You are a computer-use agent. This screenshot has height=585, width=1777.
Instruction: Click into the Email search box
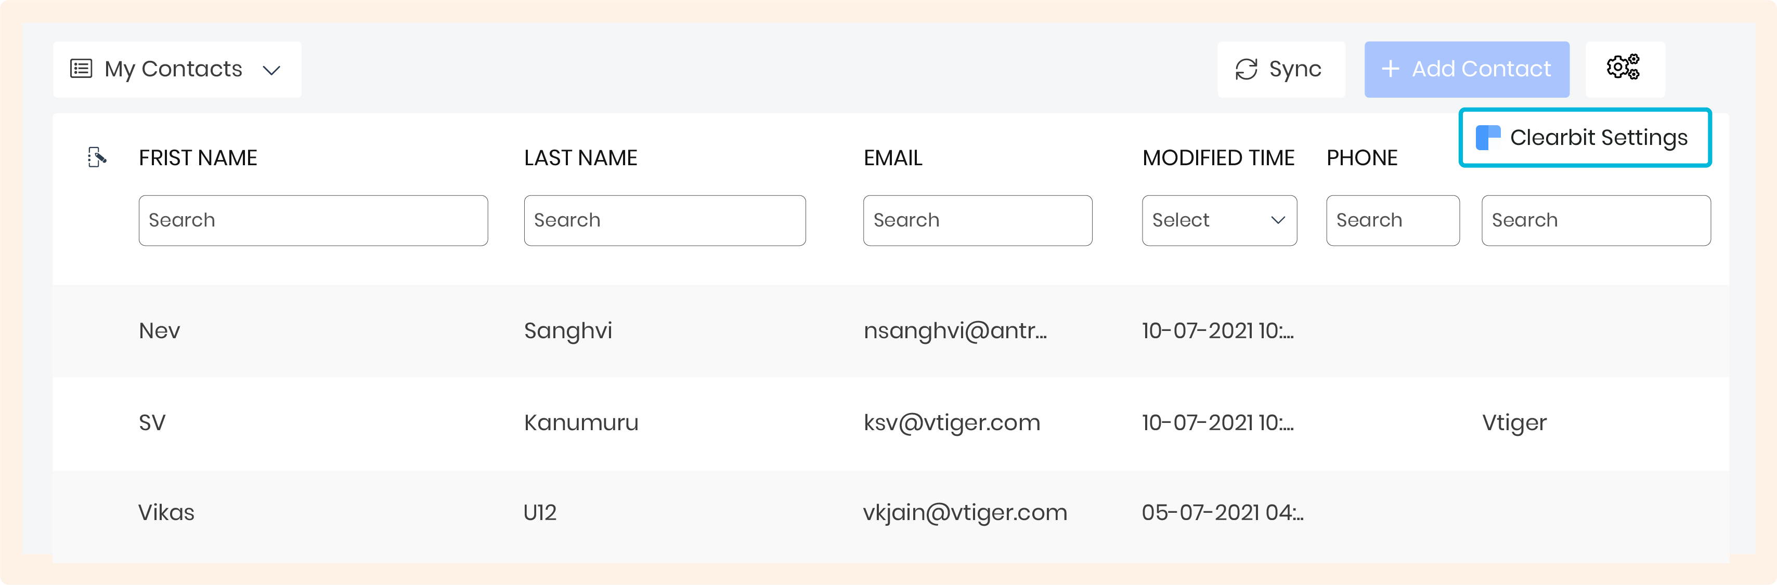tap(977, 220)
